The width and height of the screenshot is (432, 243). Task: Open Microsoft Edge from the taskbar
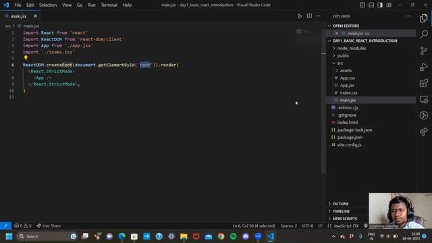pyautogui.click(x=122, y=236)
